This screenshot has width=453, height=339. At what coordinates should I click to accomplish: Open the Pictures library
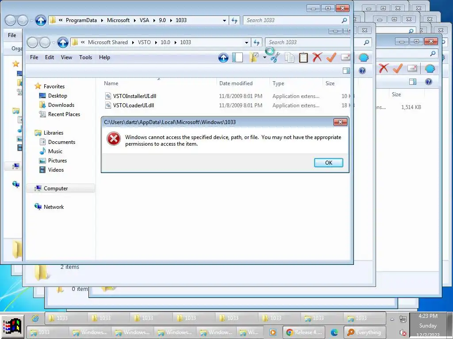click(x=57, y=161)
